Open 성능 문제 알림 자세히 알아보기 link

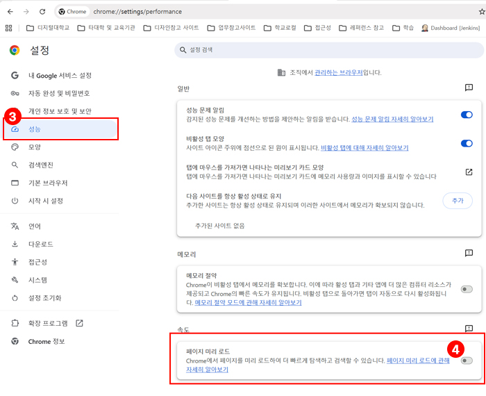392,119
